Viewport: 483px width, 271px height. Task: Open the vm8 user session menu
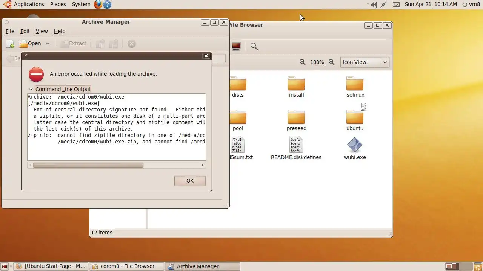click(471, 4)
